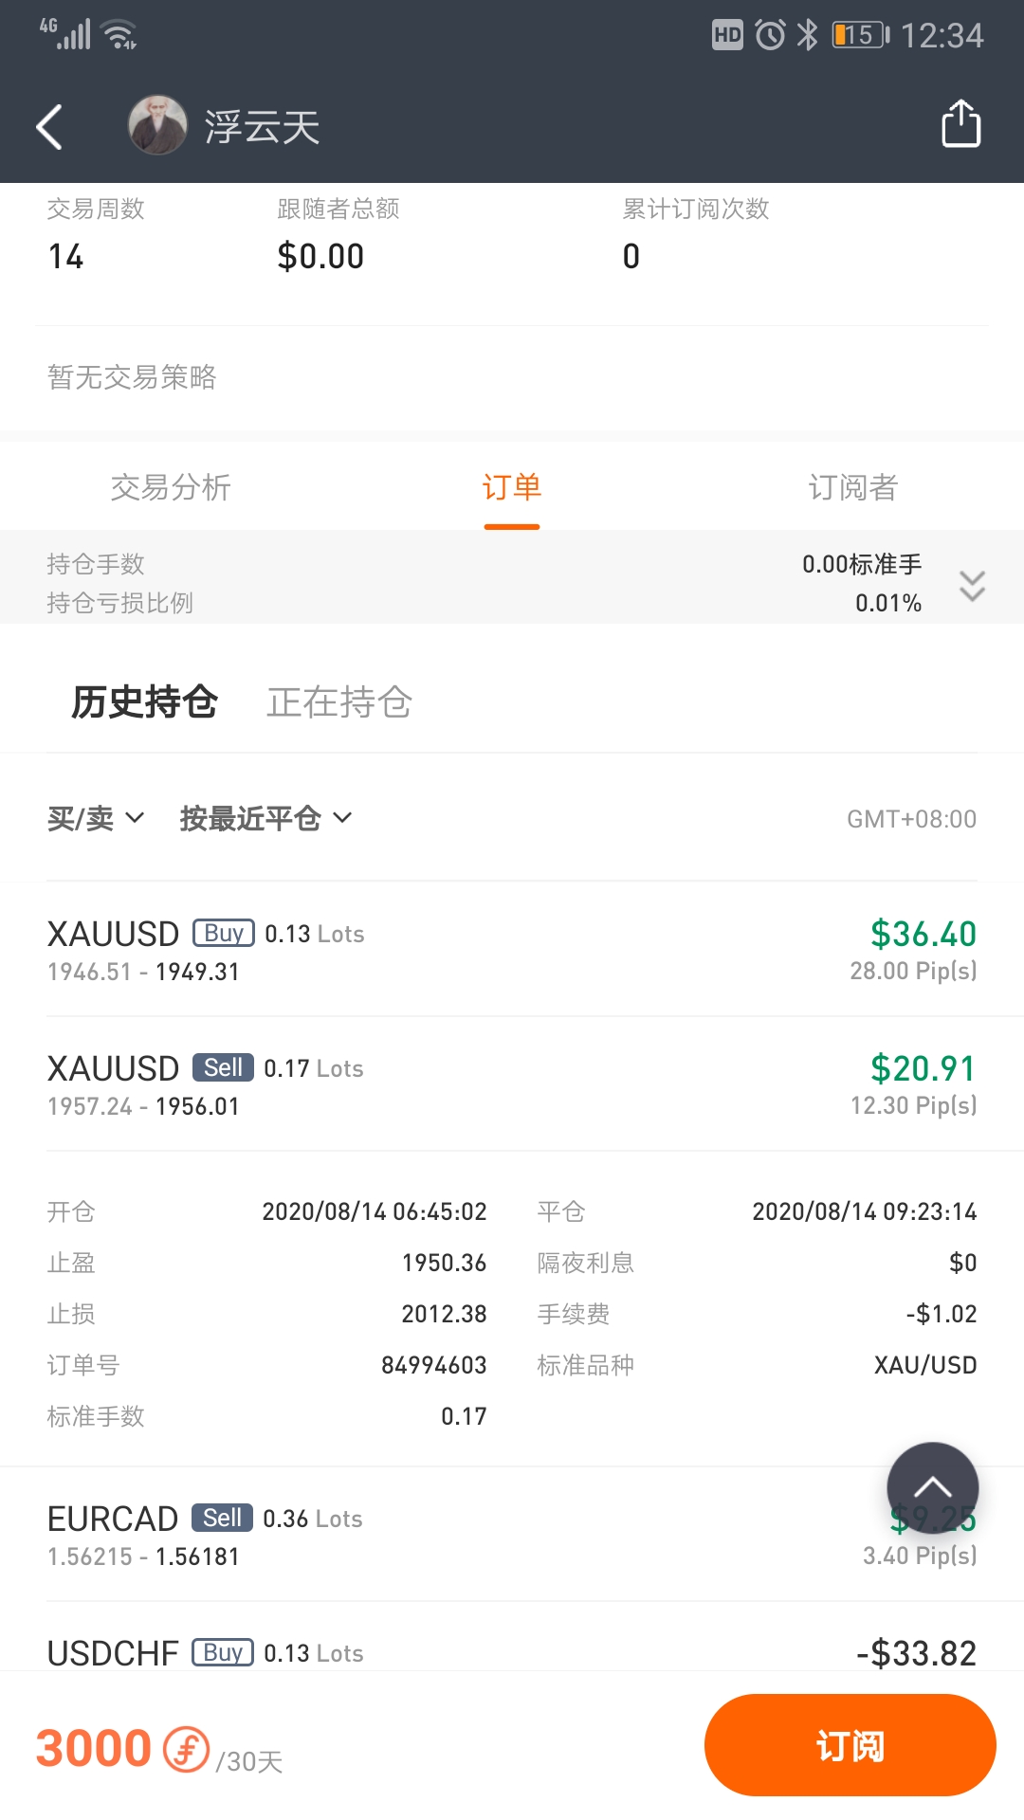
Task: Tap the scroll-to-top arrow button
Action: click(x=932, y=1487)
